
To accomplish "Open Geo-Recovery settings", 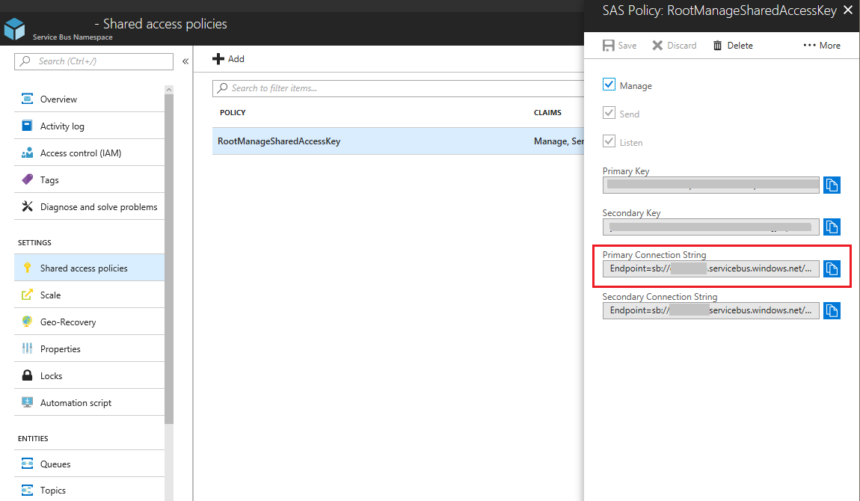I will pos(90,322).
